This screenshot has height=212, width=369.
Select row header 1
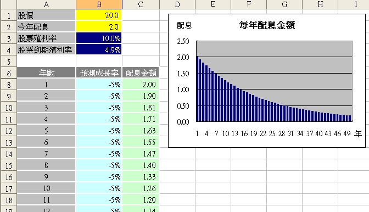click(x=9, y=15)
